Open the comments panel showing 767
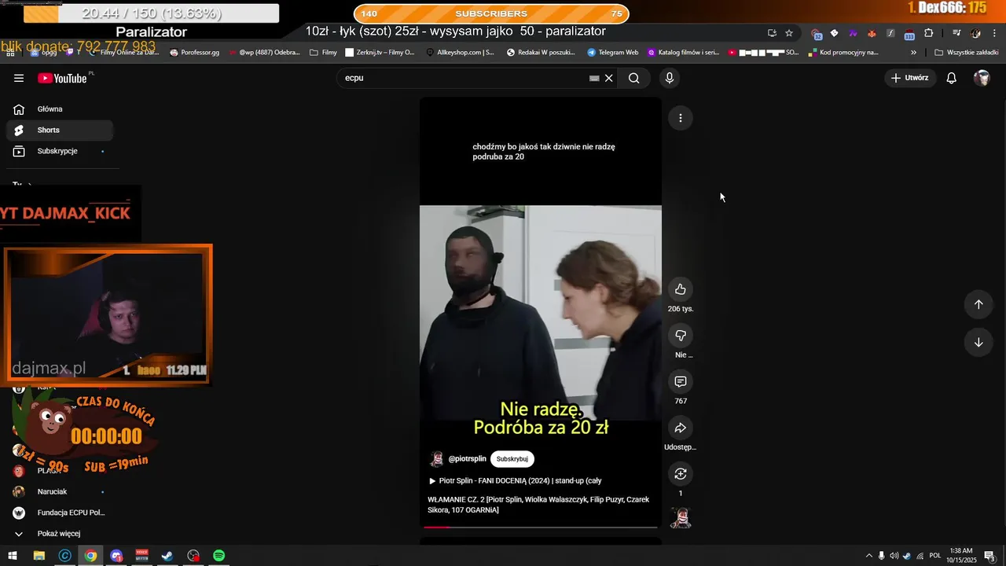 pos(681,381)
